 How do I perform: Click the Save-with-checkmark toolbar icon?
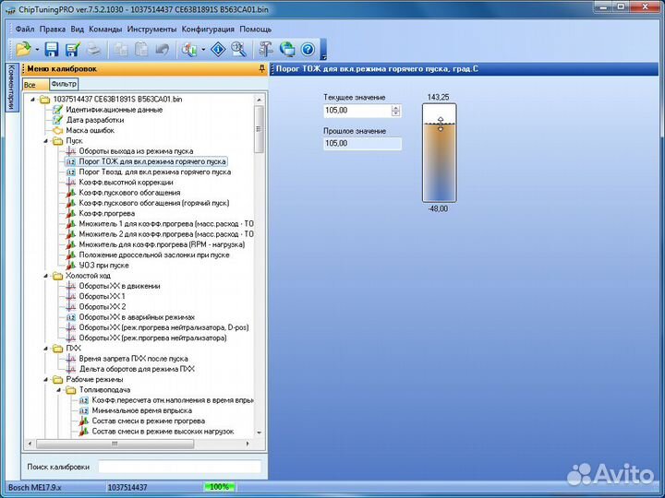click(72, 49)
